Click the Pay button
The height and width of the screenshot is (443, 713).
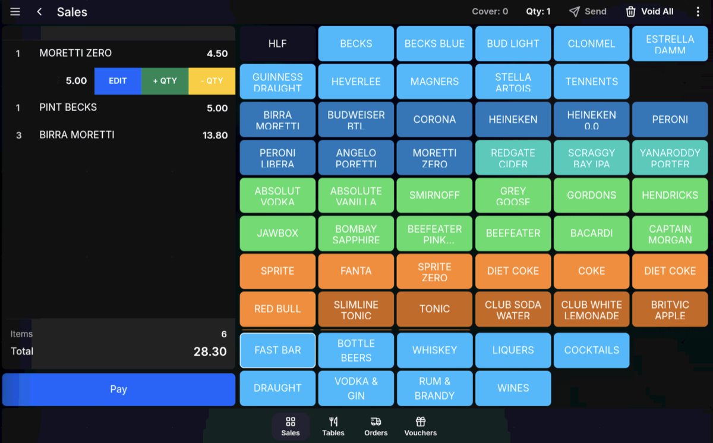tap(119, 389)
